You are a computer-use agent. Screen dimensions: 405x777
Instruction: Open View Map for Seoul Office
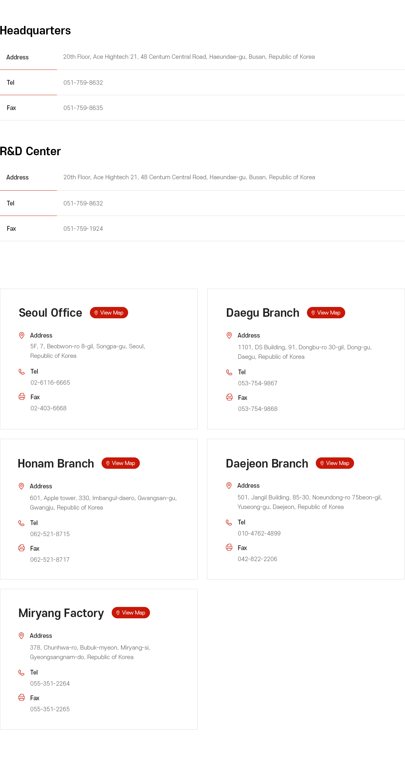click(x=109, y=313)
